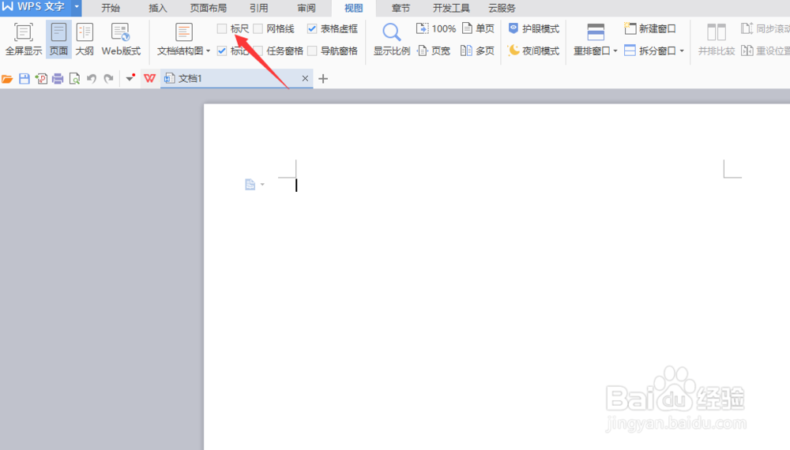The height and width of the screenshot is (450, 790).
Task: Click the page options icon beside cursor
Action: (x=250, y=185)
